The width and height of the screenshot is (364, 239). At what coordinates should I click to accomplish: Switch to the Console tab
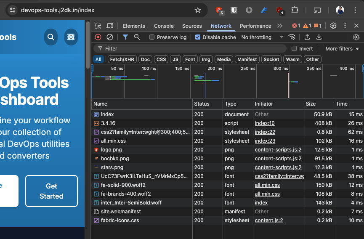tap(164, 26)
